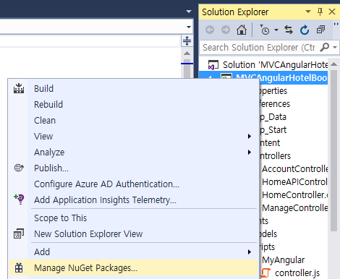Screen dimensions: 340x279
Task: Select New Solution Explorer View
Action: tap(133, 233)
